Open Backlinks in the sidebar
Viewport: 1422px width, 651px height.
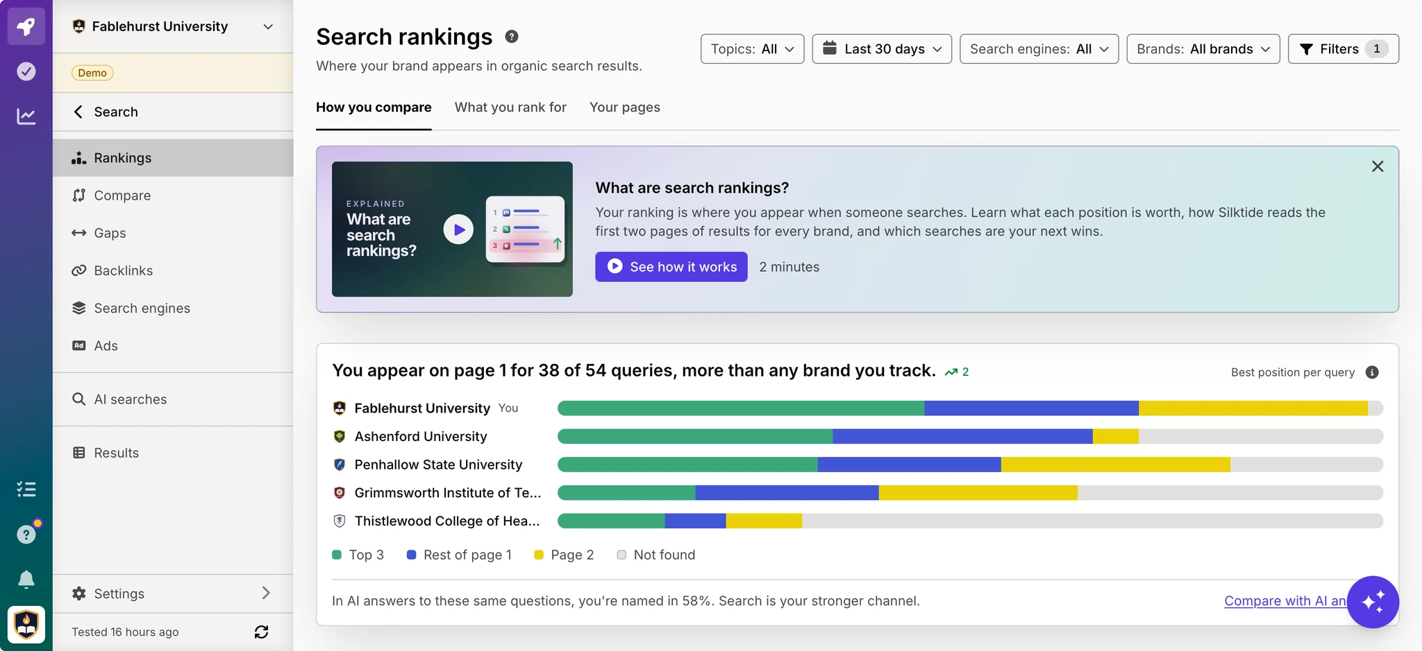173,270
